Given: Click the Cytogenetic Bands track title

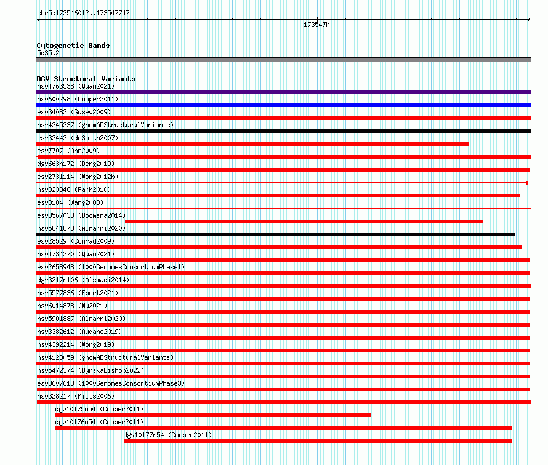Looking at the screenshot, I should tap(73, 46).
